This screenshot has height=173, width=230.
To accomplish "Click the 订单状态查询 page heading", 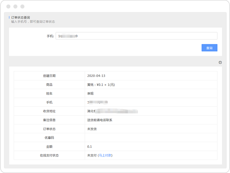I will (20, 17).
